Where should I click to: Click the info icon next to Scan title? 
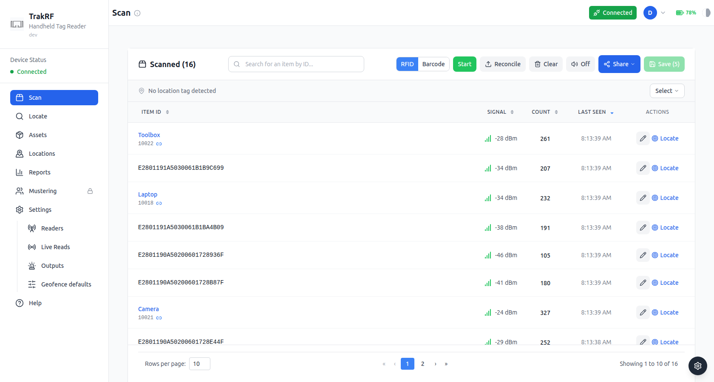point(137,13)
